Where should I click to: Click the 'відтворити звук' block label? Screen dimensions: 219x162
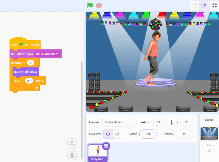point(22,54)
